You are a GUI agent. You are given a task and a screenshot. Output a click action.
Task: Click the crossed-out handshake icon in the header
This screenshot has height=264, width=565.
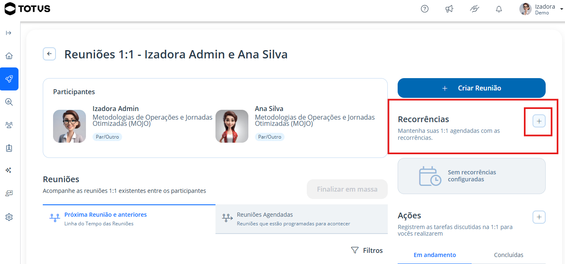coord(475,9)
